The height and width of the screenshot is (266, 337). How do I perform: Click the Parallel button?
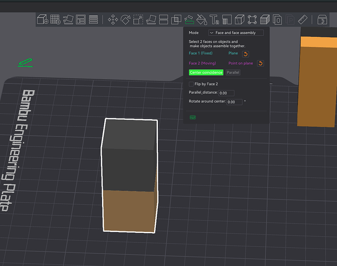(233, 72)
